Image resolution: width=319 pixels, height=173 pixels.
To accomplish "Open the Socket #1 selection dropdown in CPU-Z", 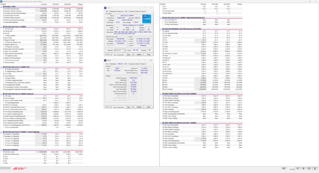I will [120, 50].
